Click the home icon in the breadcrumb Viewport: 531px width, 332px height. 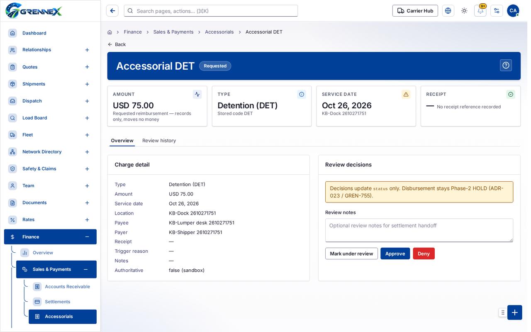[110, 32]
